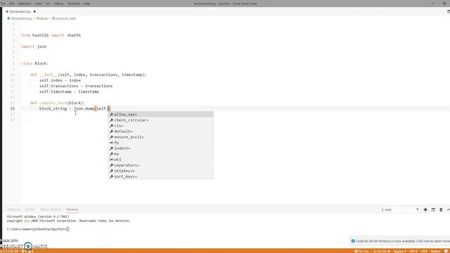Open the Selection menu
The image size is (450, 253).
pyautogui.click(x=25, y=4)
